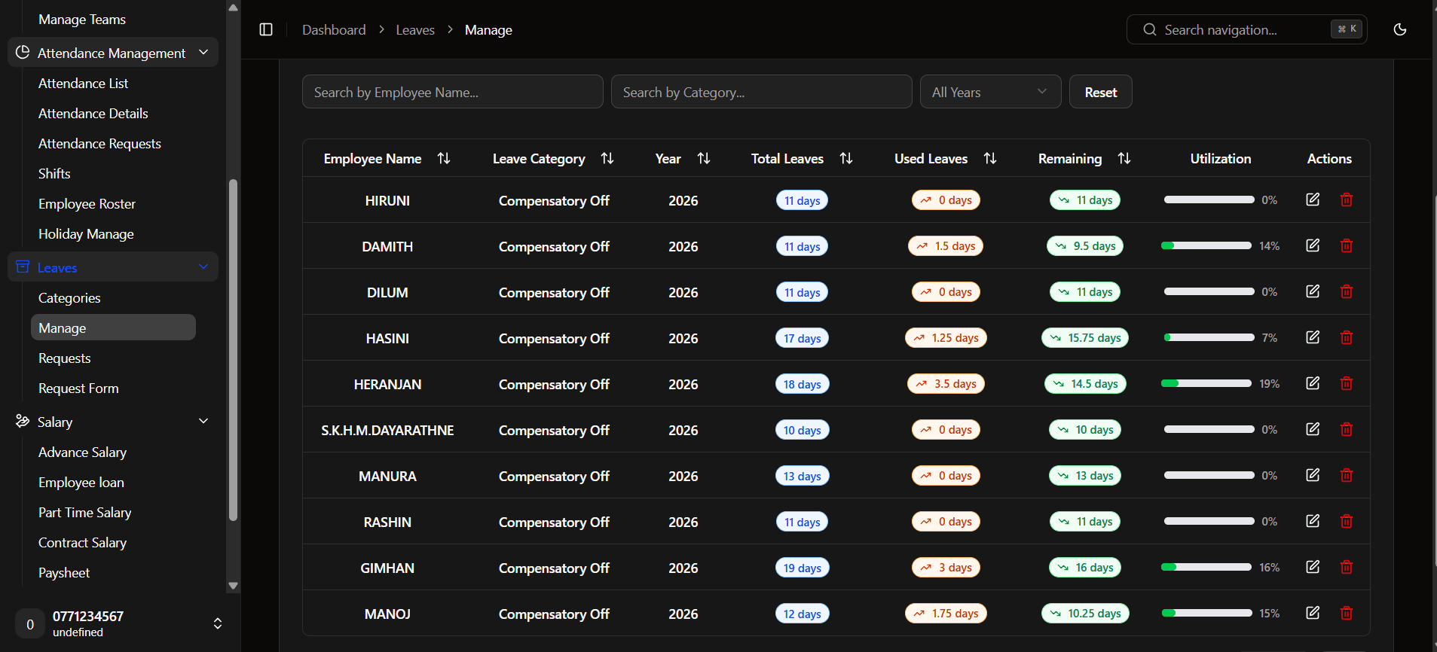This screenshot has width=1437, height=652.
Task: Open the leave Request Form
Action: click(x=78, y=388)
